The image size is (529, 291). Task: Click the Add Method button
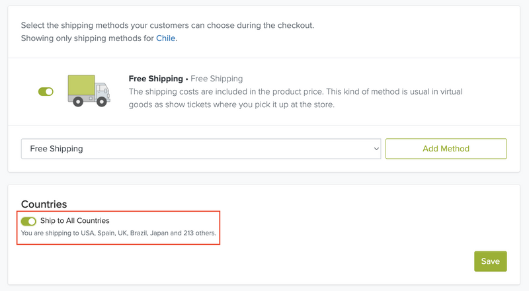446,149
